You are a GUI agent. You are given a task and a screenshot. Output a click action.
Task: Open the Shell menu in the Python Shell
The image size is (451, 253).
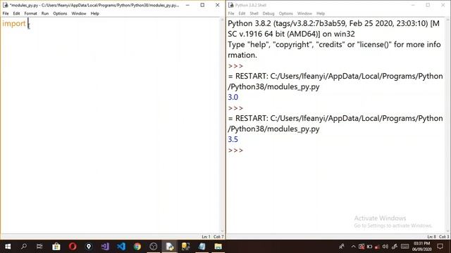pyautogui.click(x=254, y=13)
